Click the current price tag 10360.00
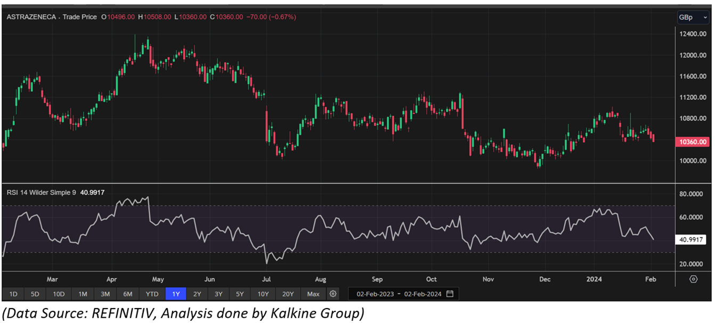The image size is (715, 323). coord(693,142)
